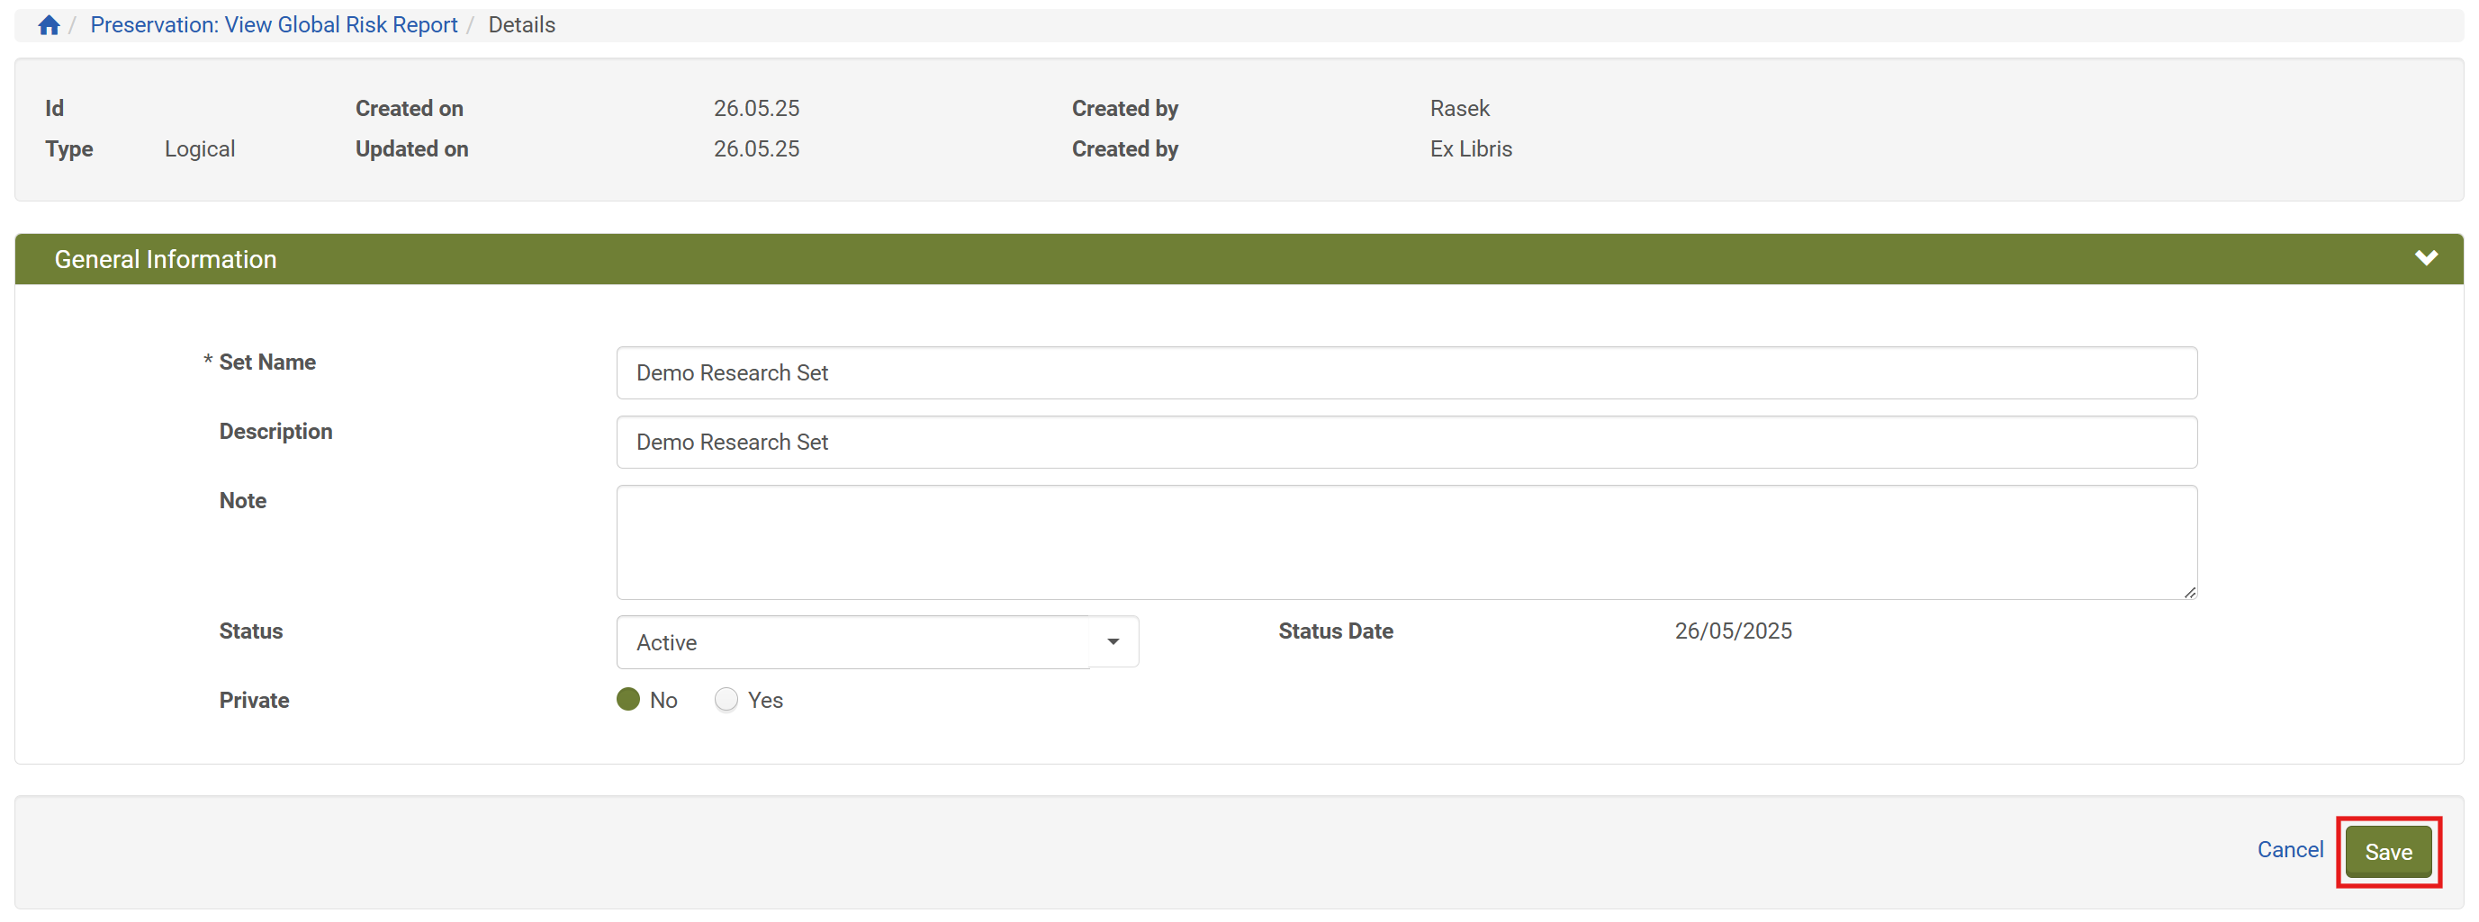Screen dimensions: 2479x922
Task: Click the Logical type value
Action: tap(199, 149)
